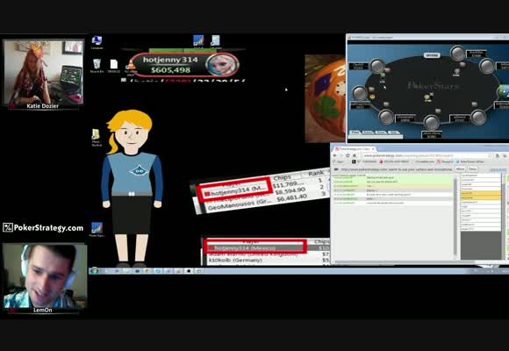Image resolution: width=509 pixels, height=351 pixels.
Task: Open the Recycle Bin desktop icon
Action: [x=97, y=66]
